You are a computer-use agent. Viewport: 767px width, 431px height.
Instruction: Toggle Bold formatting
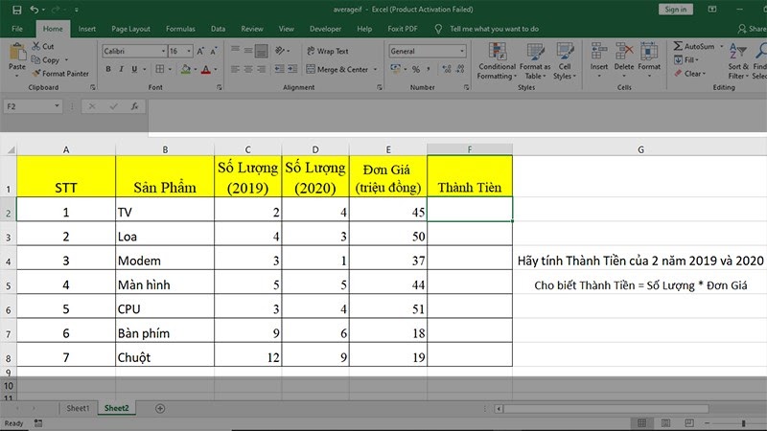click(108, 69)
